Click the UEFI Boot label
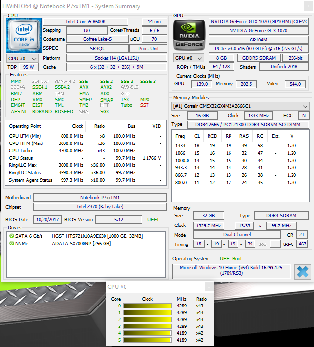 231,259
